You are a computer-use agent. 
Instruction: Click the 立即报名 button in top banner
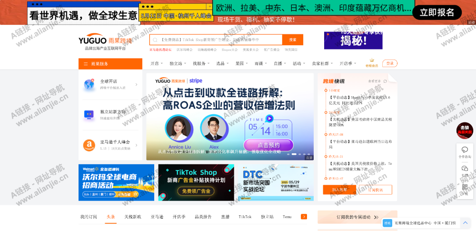(437, 12)
